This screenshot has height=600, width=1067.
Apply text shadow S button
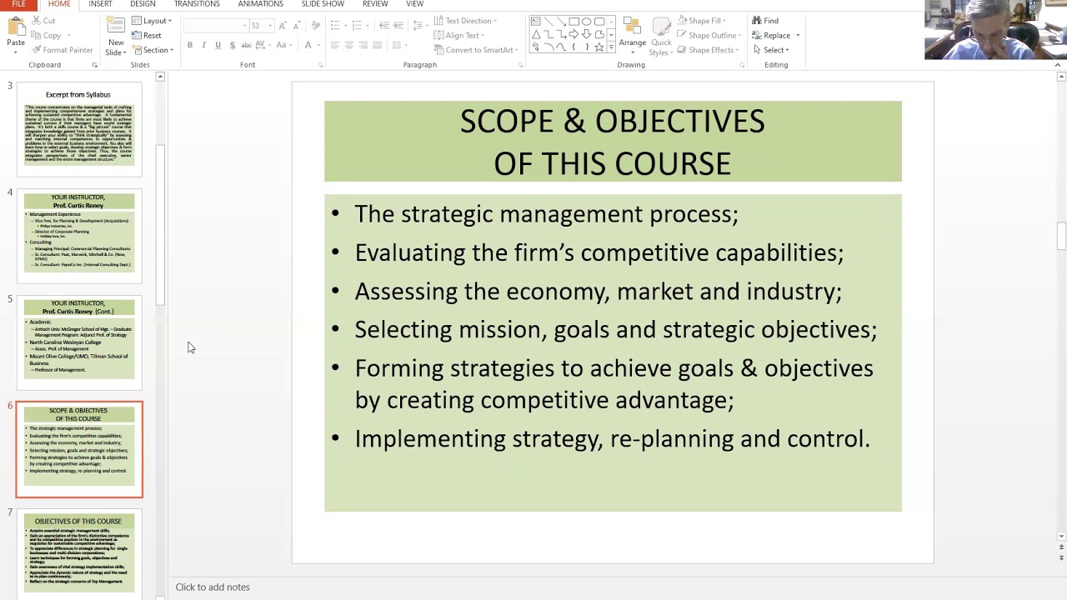(232, 45)
